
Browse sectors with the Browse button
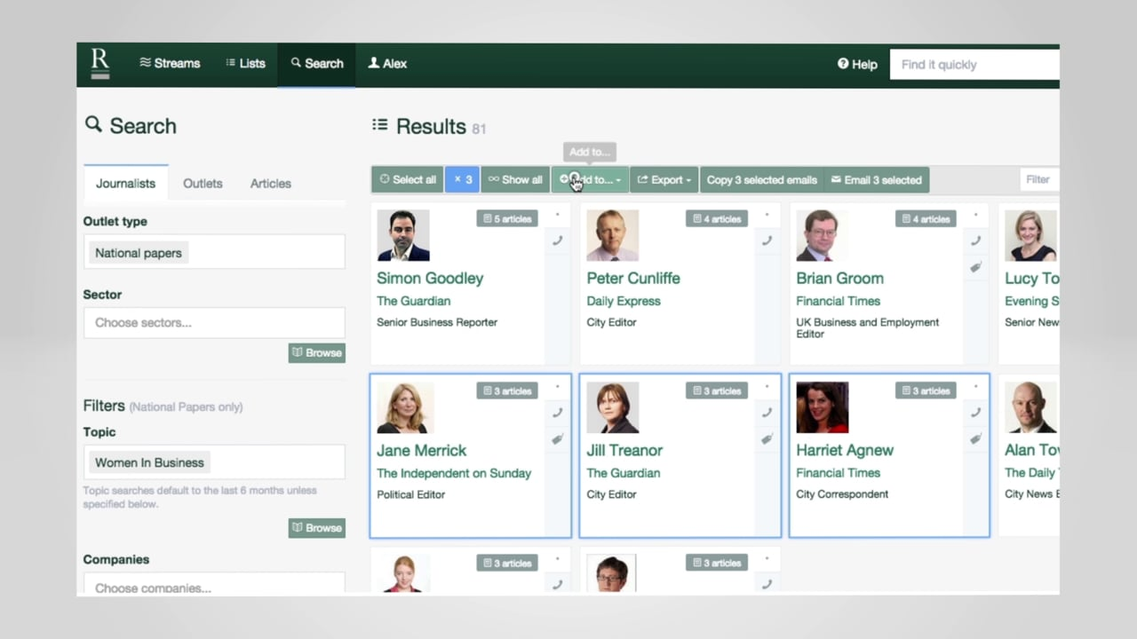tap(316, 352)
